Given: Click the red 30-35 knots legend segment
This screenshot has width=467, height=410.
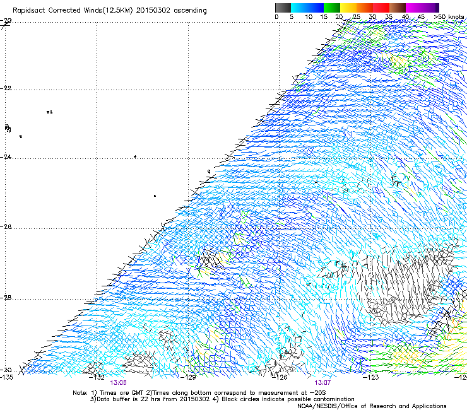Looking at the screenshot, I should [x=381, y=8].
